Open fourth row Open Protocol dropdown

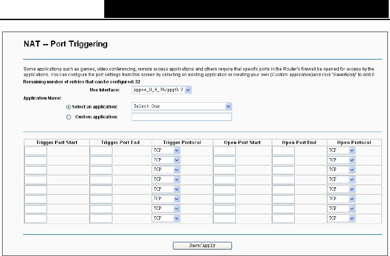(x=341, y=179)
